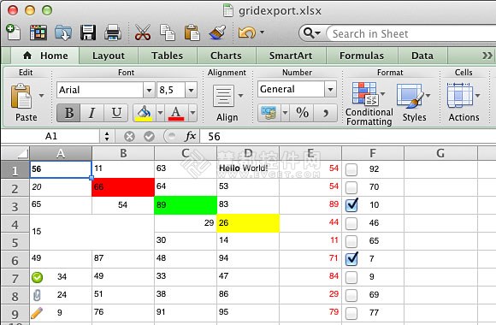Open the Arial font name dropdown
Image resolution: width=496 pixels, height=325 pixels.
[149, 90]
